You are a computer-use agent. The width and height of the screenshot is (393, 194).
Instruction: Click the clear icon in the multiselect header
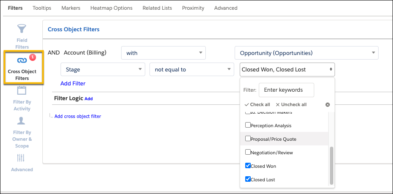pos(327,104)
